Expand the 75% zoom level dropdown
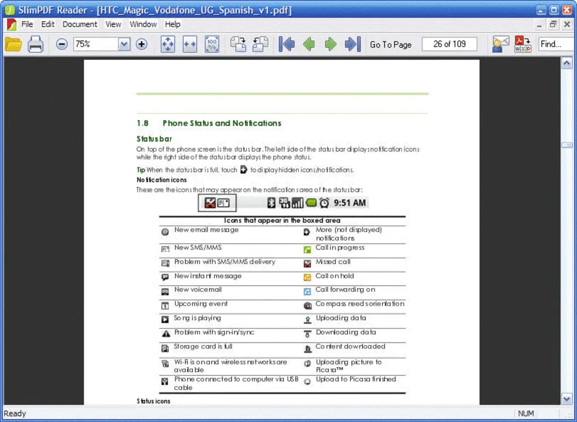Viewport: 577px width, 422px height. click(x=124, y=44)
